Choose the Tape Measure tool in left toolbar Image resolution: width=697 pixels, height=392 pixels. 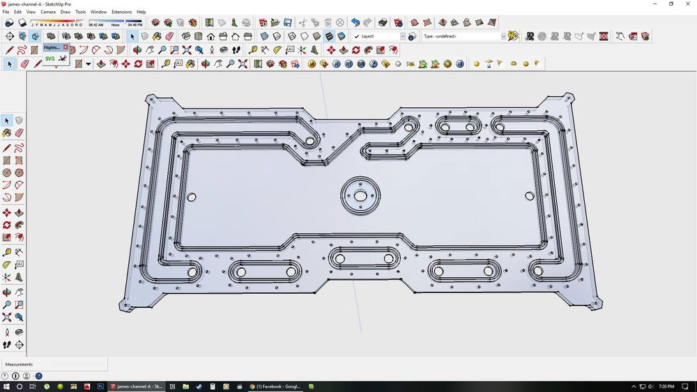pos(7,252)
